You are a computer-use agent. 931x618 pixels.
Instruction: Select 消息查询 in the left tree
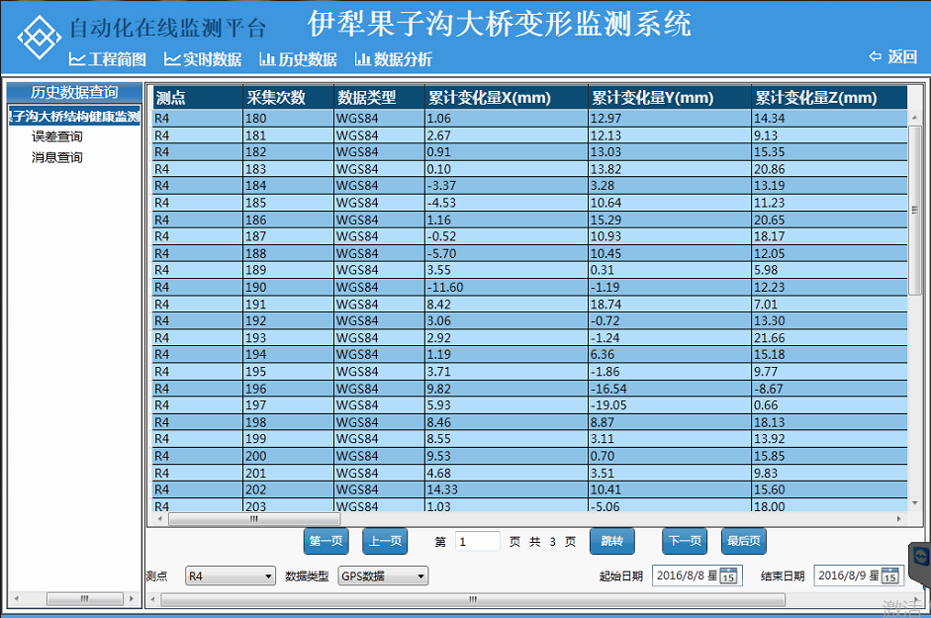[57, 157]
